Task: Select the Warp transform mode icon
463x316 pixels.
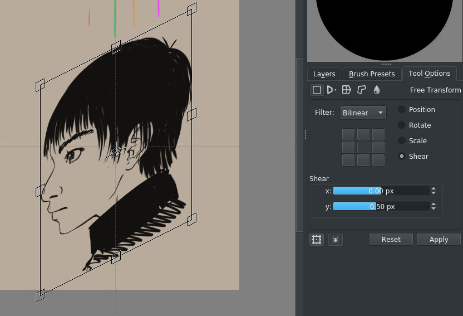Action: pyautogui.click(x=347, y=90)
